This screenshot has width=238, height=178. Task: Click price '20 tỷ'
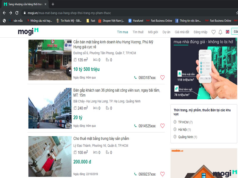coord(78,117)
